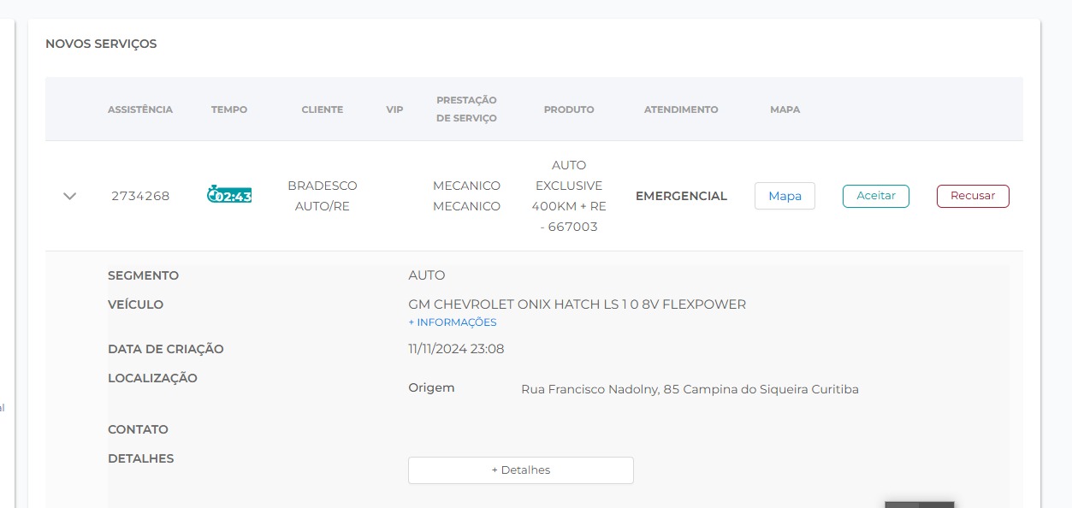The image size is (1072, 508).
Task: Click the CLIENTE column header
Action: click(x=323, y=109)
